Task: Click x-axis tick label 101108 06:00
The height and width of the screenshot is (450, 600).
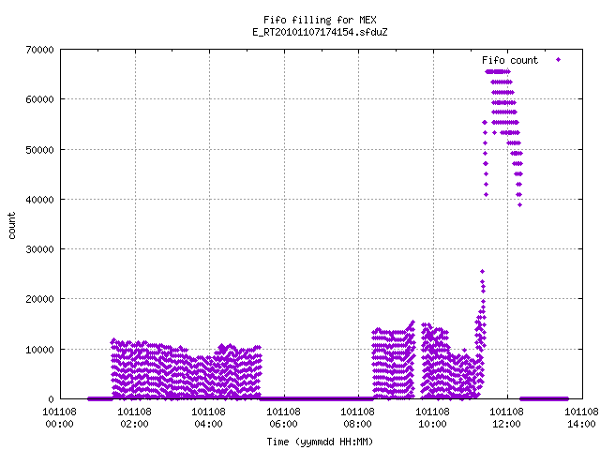Action: [x=283, y=418]
